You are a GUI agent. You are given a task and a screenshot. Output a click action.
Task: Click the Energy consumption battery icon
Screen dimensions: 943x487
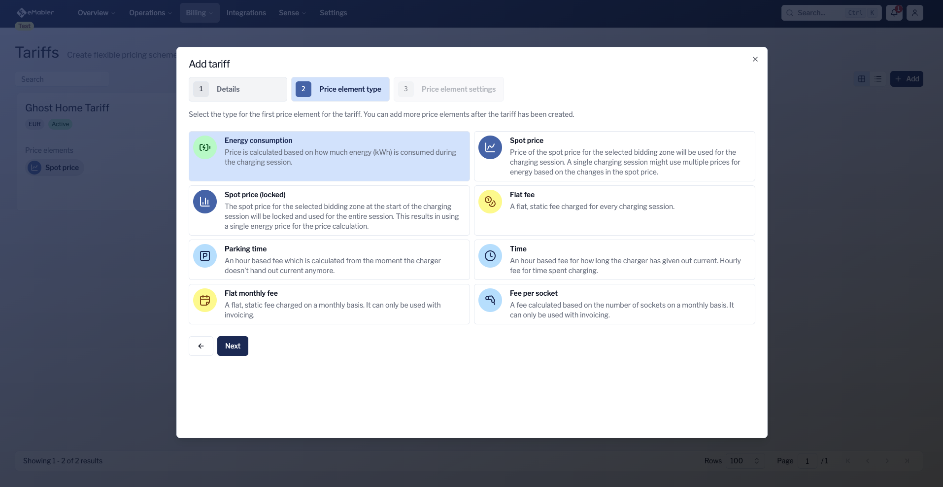click(x=205, y=147)
